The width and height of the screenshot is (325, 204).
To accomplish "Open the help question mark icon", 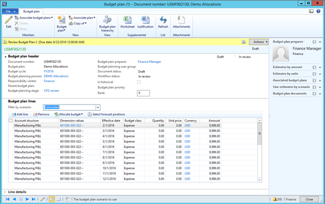I will point(319,11).
